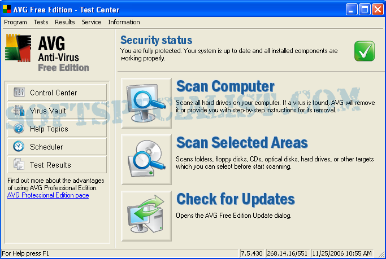Image resolution: width=386 pixels, height=259 pixels.
Task: Click the Help Topics question mark icon
Action: click(x=19, y=129)
